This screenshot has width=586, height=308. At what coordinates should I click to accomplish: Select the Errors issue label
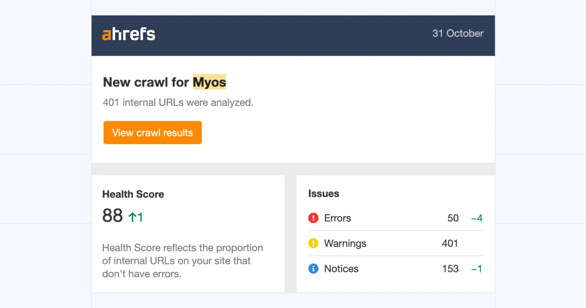point(337,218)
